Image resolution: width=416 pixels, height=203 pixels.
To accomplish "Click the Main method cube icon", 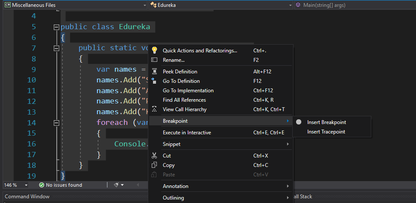I will pos(298,5).
